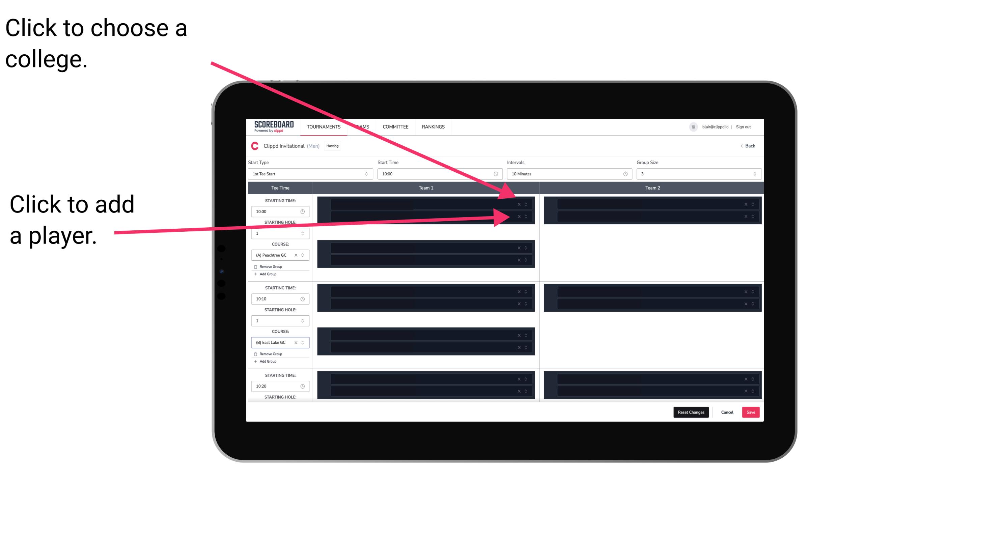Image resolution: width=1006 pixels, height=541 pixels.
Task: Click the Reset Changes button
Action: click(x=692, y=412)
